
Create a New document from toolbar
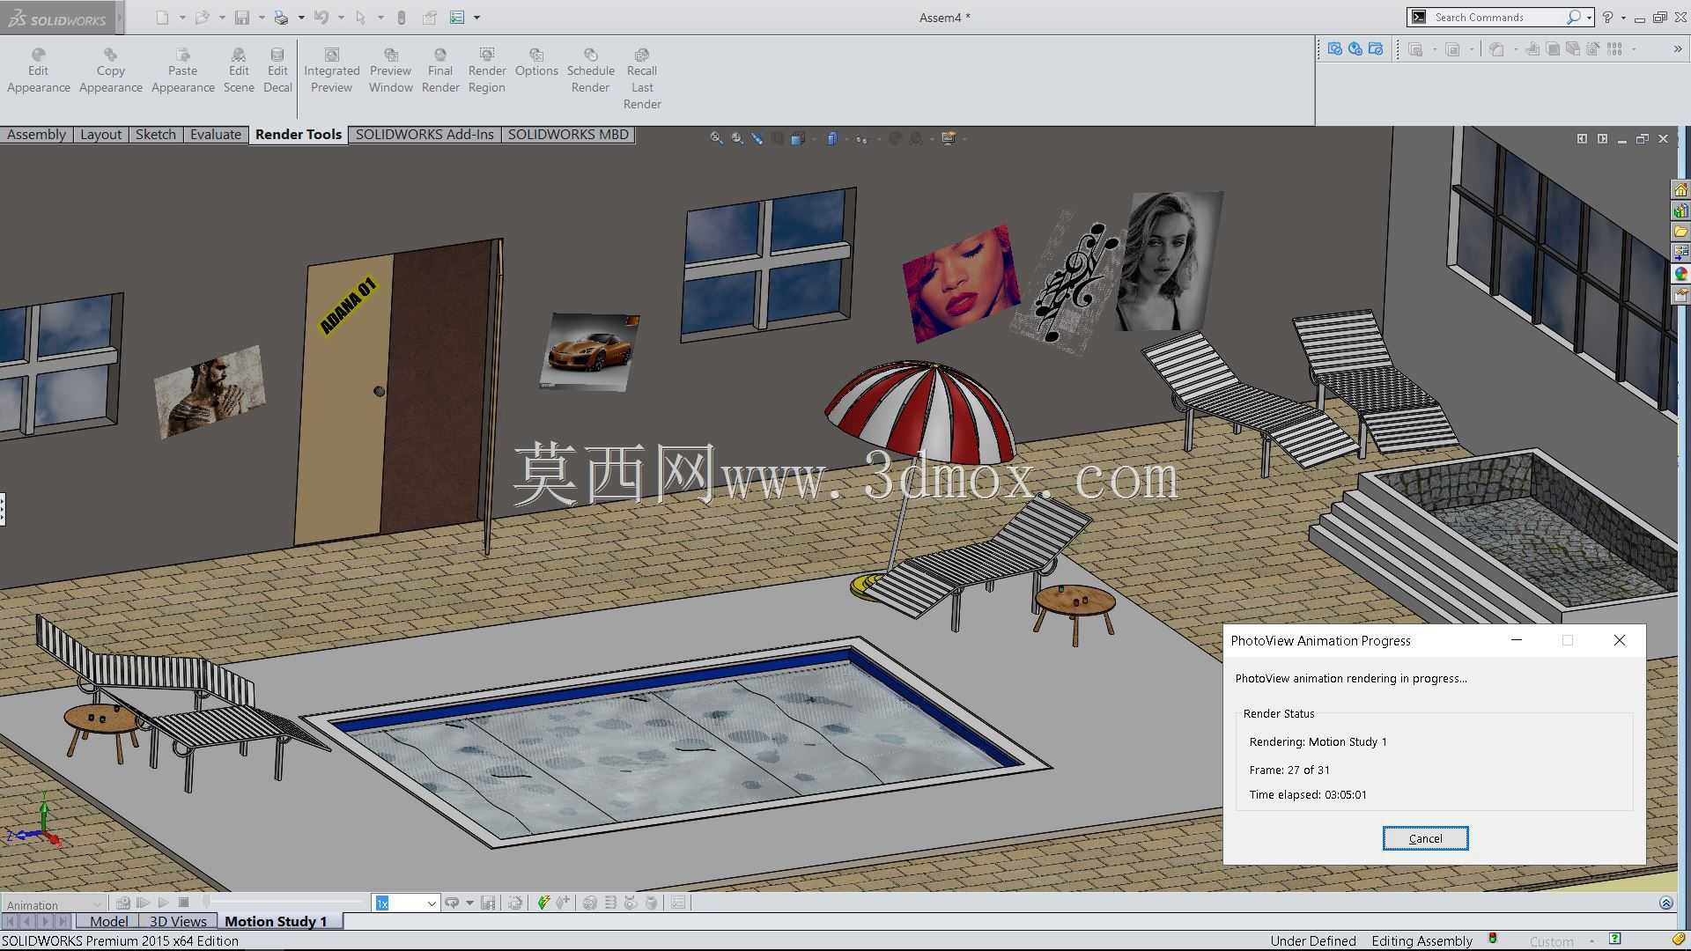[x=162, y=17]
